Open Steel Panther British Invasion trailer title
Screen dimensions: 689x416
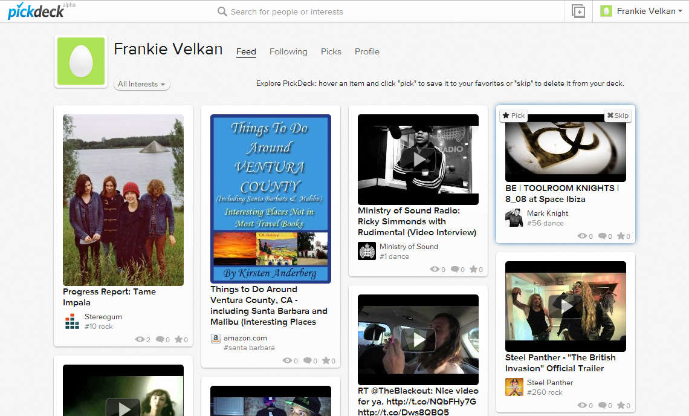coord(560,363)
